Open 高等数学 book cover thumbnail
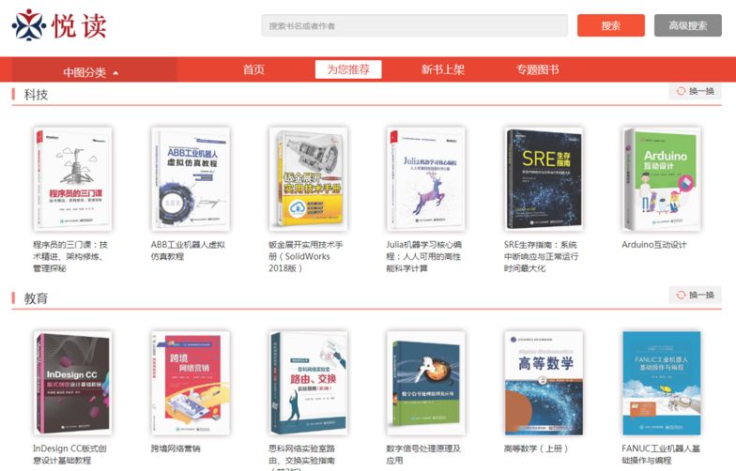Screen dimensions: 736x471 pos(544,383)
